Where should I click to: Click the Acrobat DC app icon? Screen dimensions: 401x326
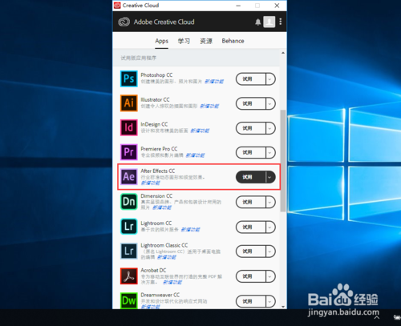[x=129, y=276]
